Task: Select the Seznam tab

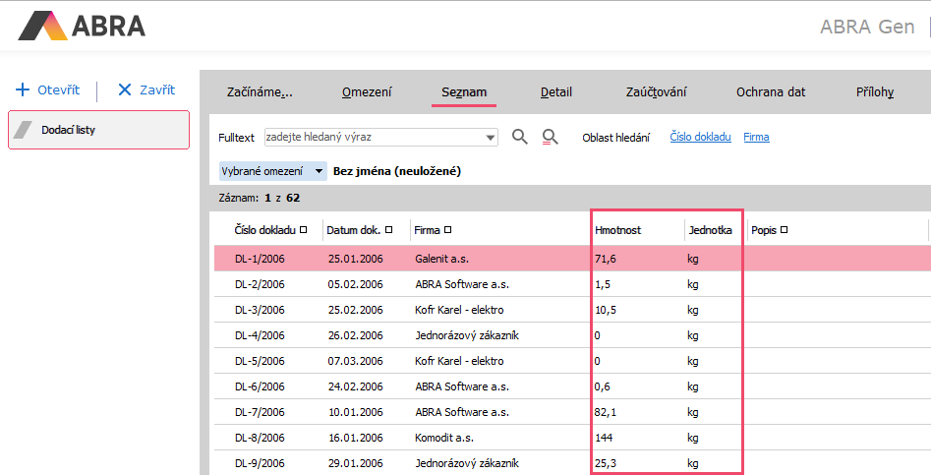Action: coord(464,92)
